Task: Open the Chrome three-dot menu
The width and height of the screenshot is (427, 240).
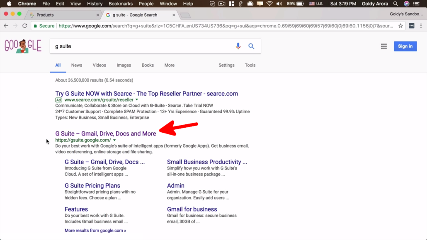Action: (x=421, y=26)
